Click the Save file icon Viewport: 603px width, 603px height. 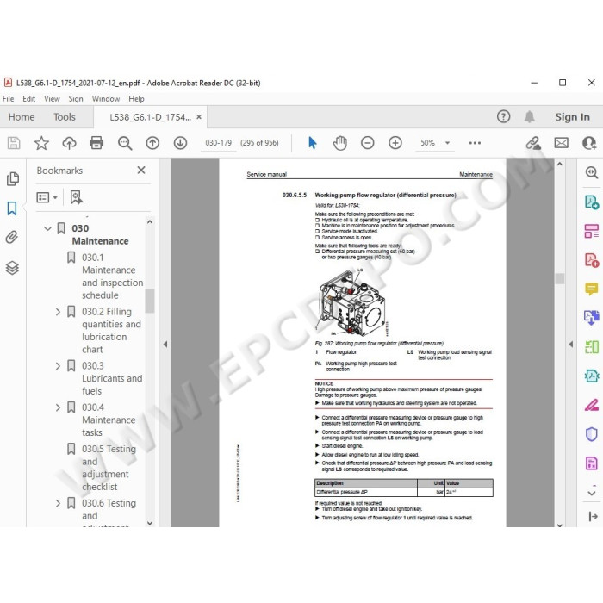point(14,143)
